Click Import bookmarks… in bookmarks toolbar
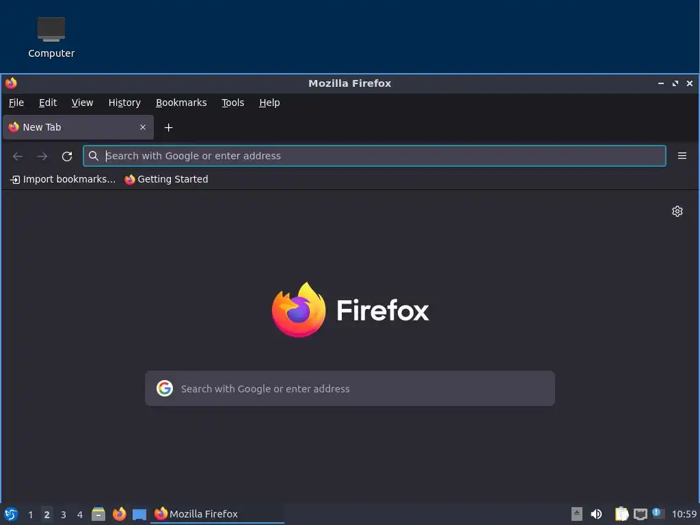Screen dimensions: 700x525 pos(62,180)
